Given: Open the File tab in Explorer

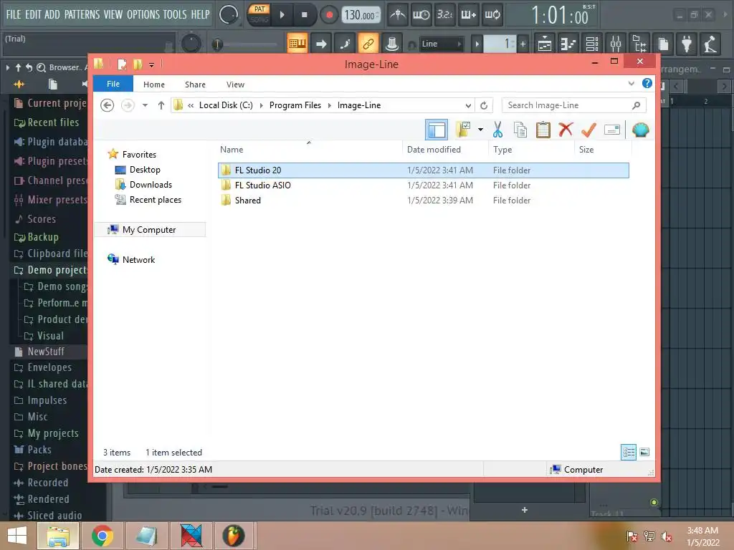Looking at the screenshot, I should tap(113, 85).
